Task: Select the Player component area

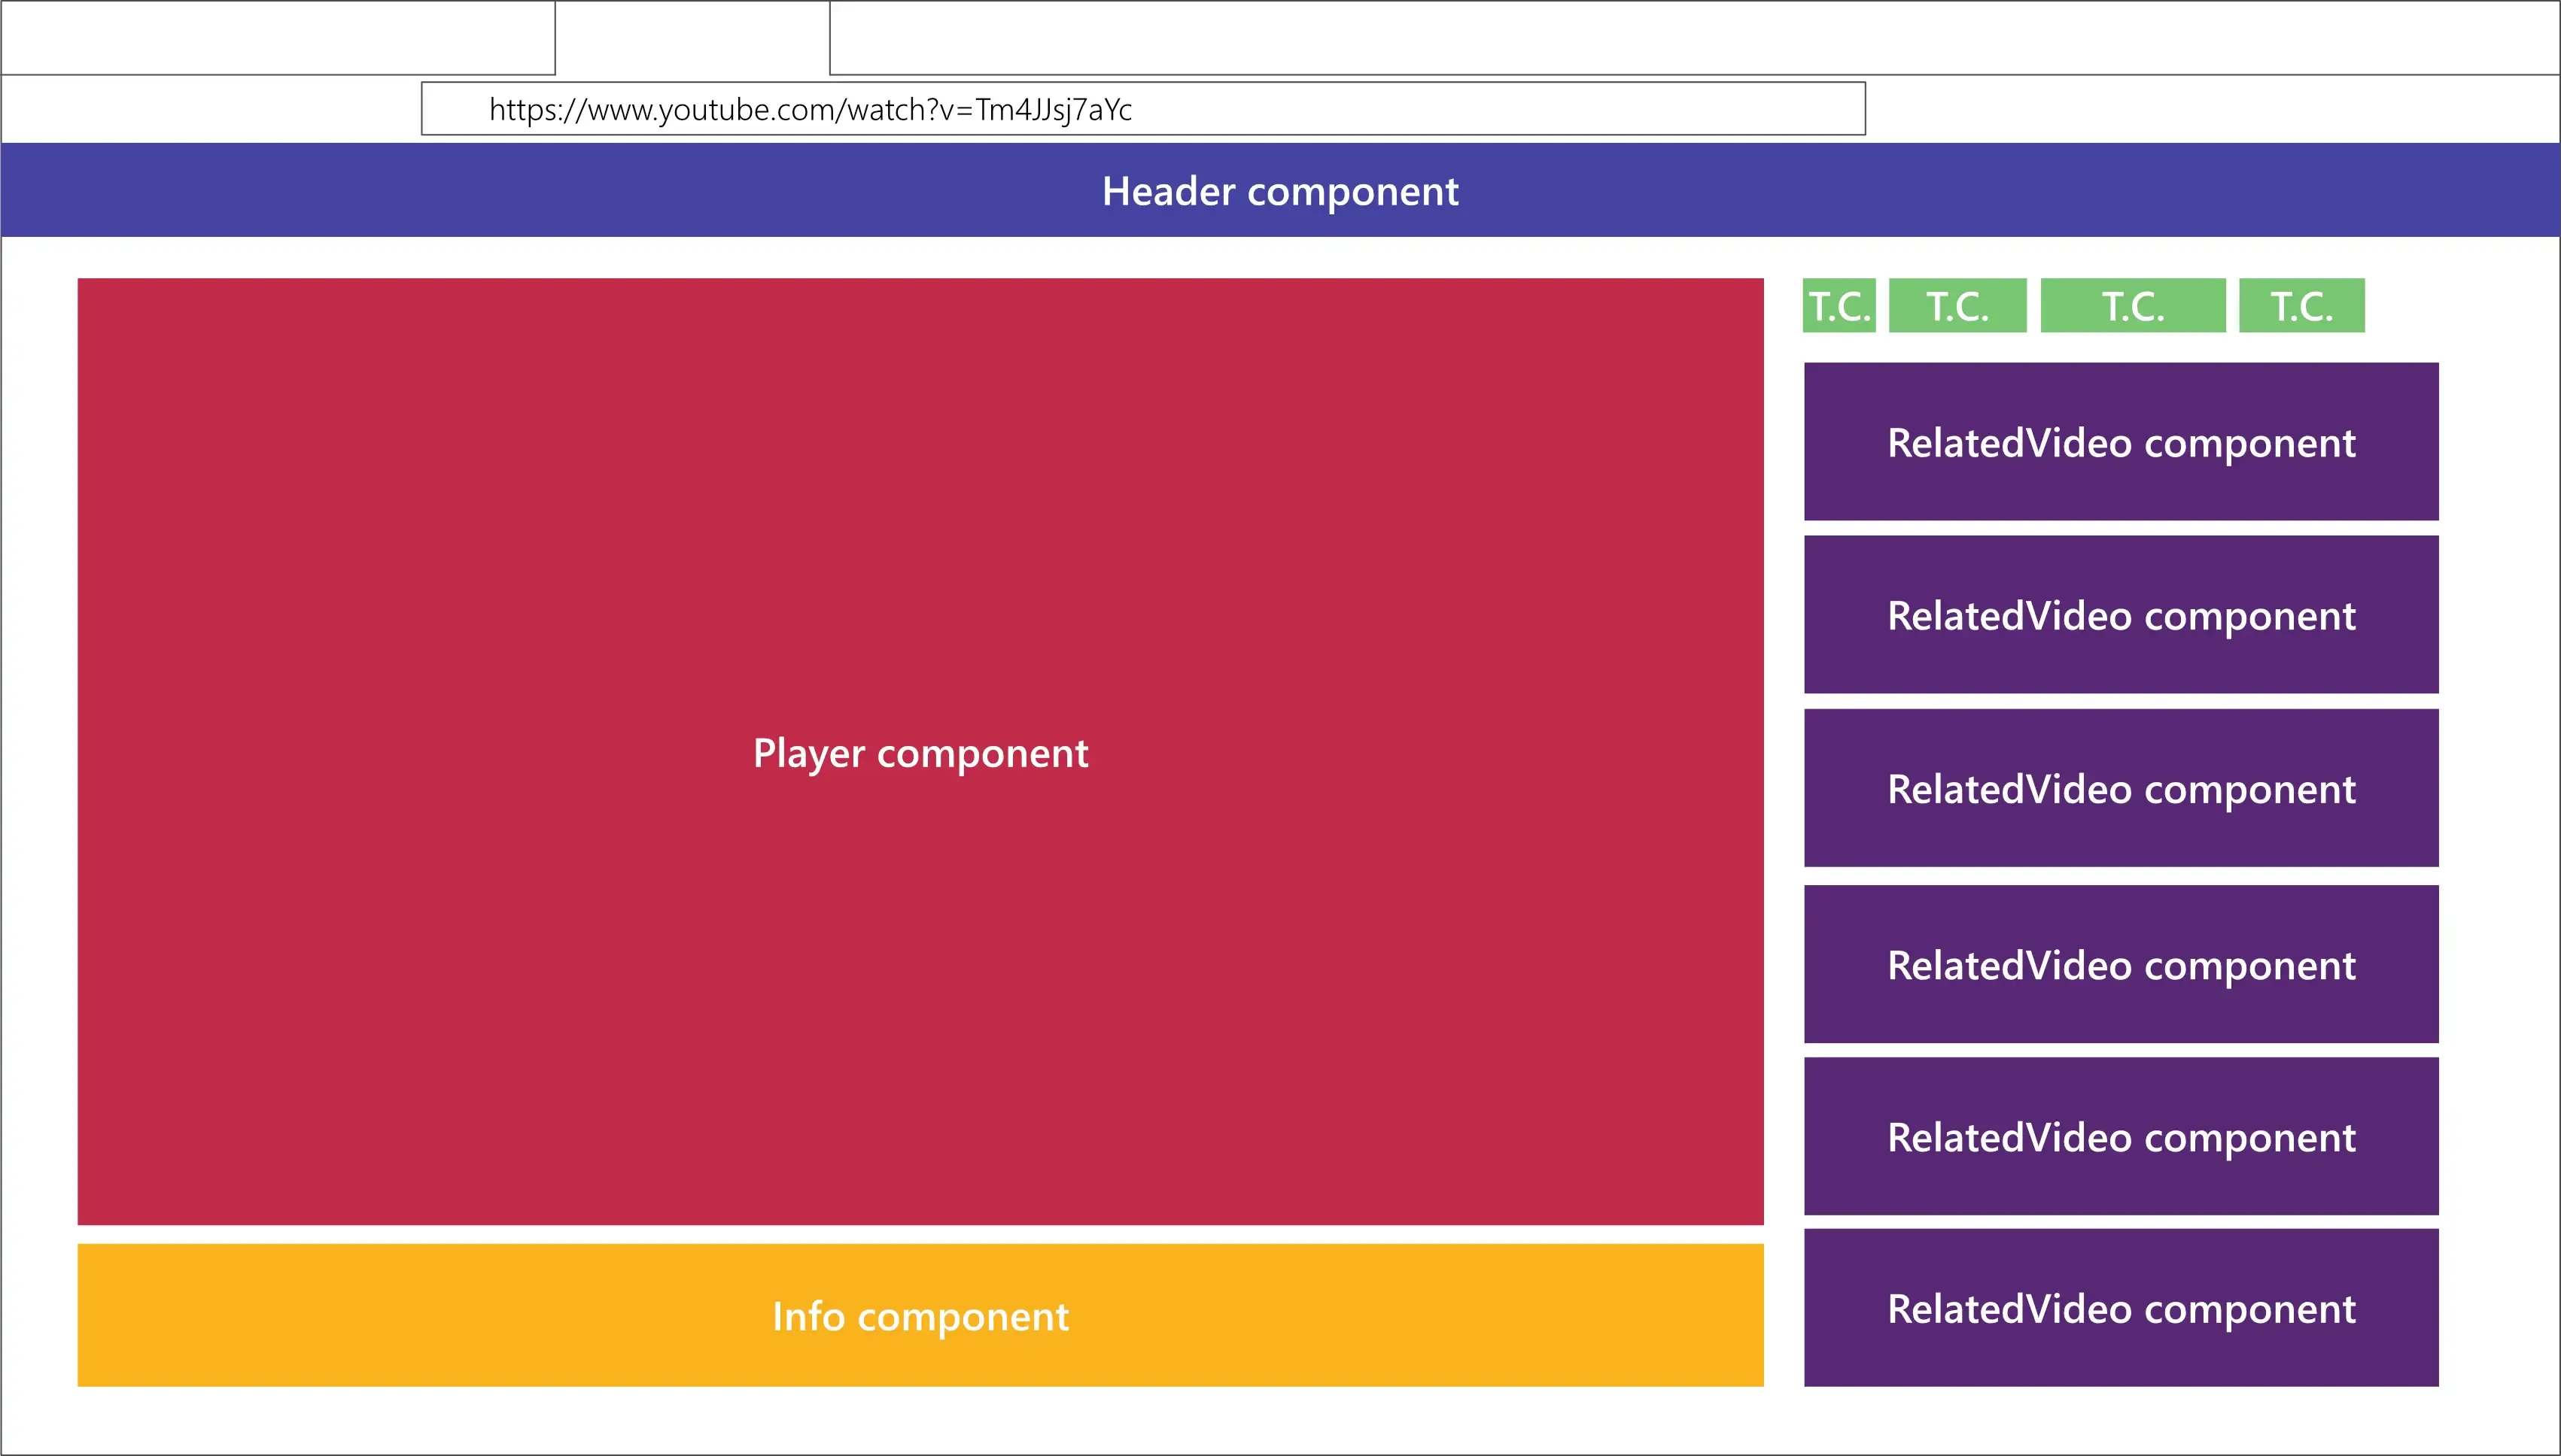Action: 920,750
